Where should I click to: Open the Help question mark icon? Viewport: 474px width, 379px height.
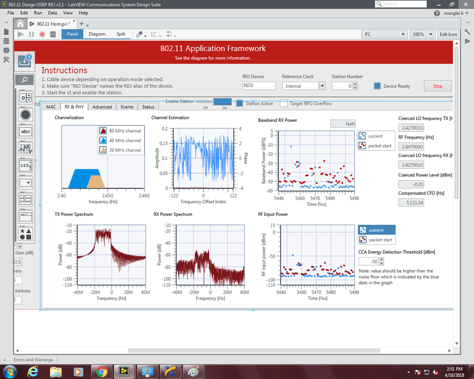[437, 13]
